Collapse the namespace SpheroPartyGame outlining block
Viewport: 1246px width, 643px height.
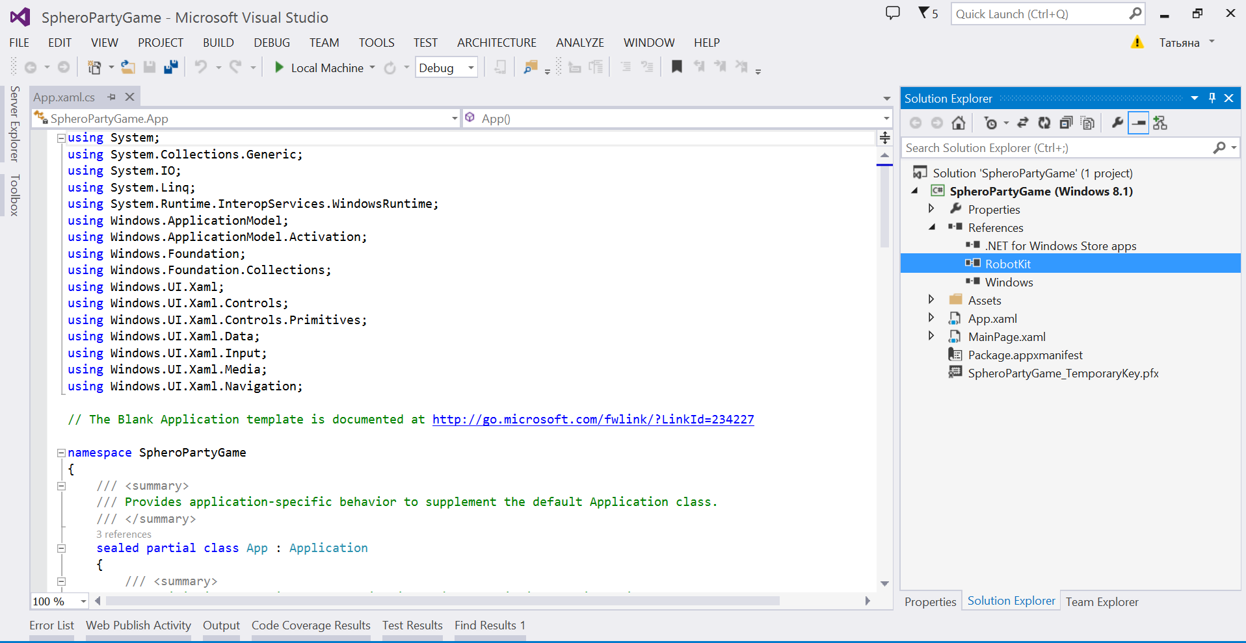(x=61, y=453)
